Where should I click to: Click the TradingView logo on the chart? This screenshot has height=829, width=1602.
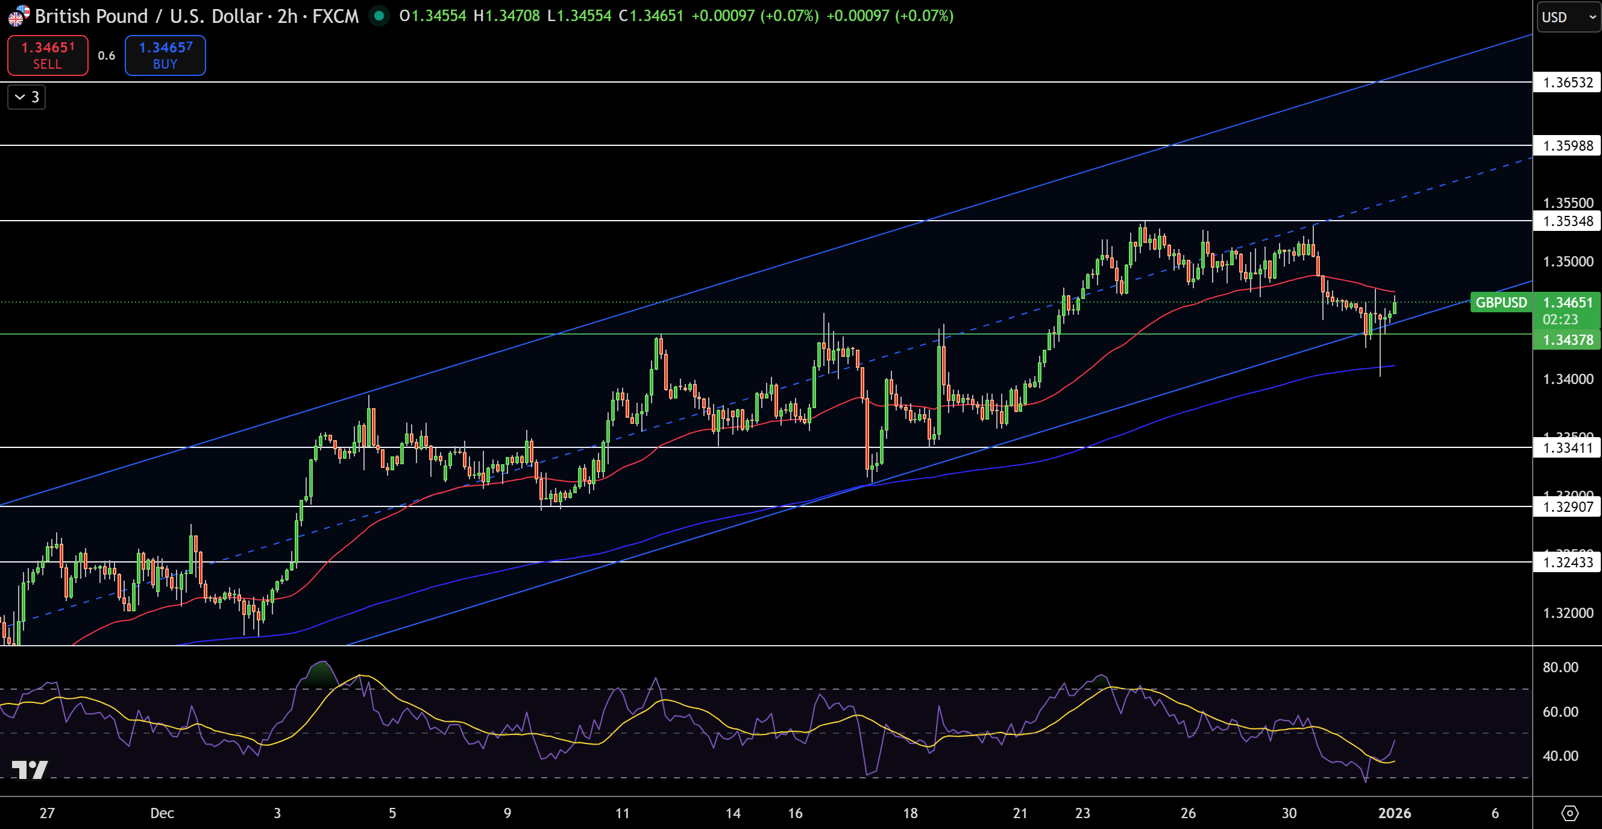pyautogui.click(x=29, y=770)
